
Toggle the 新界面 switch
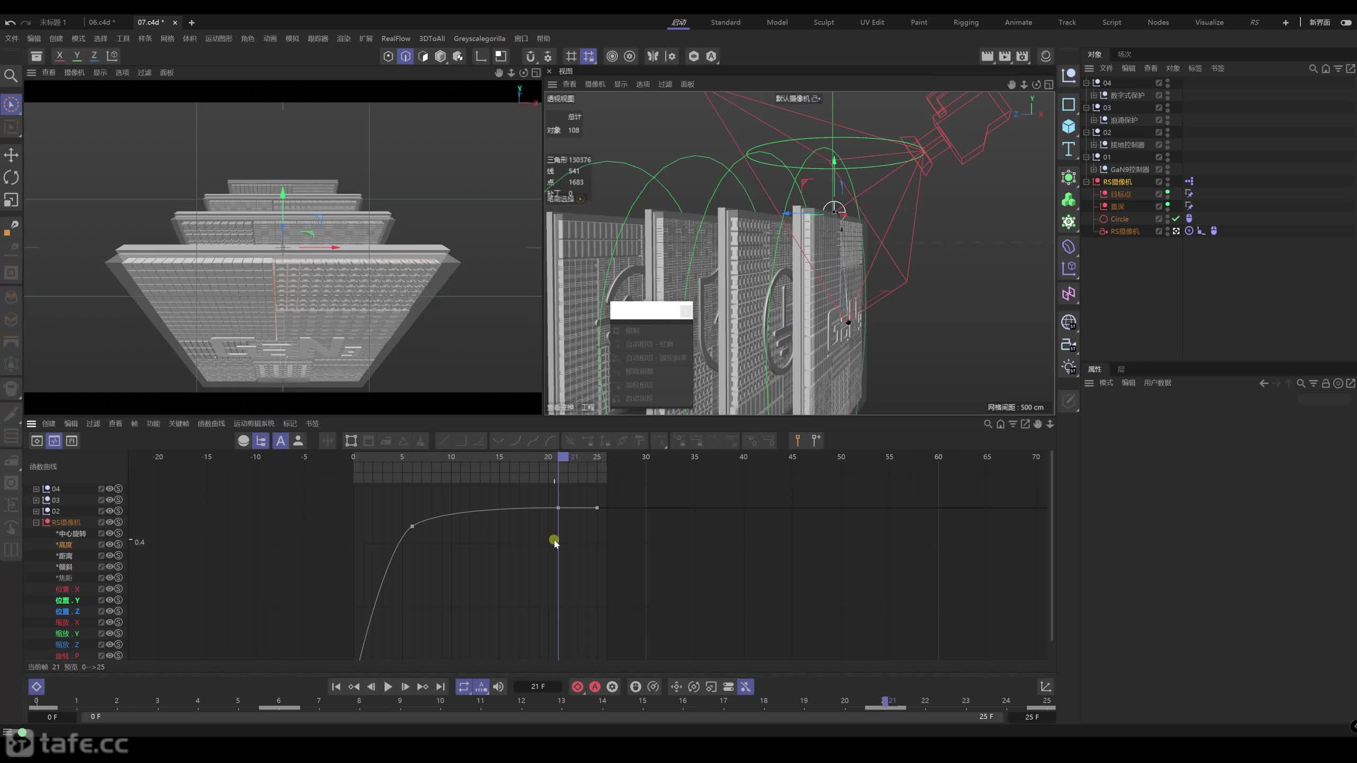(1345, 22)
